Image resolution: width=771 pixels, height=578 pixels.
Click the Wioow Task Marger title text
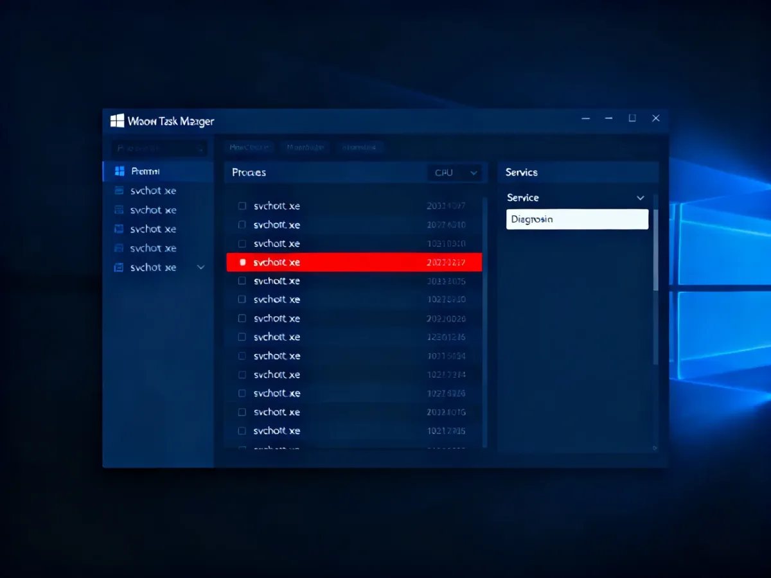(171, 121)
